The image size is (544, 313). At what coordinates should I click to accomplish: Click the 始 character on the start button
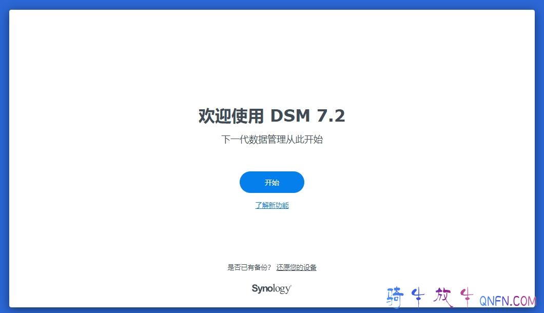(x=276, y=183)
